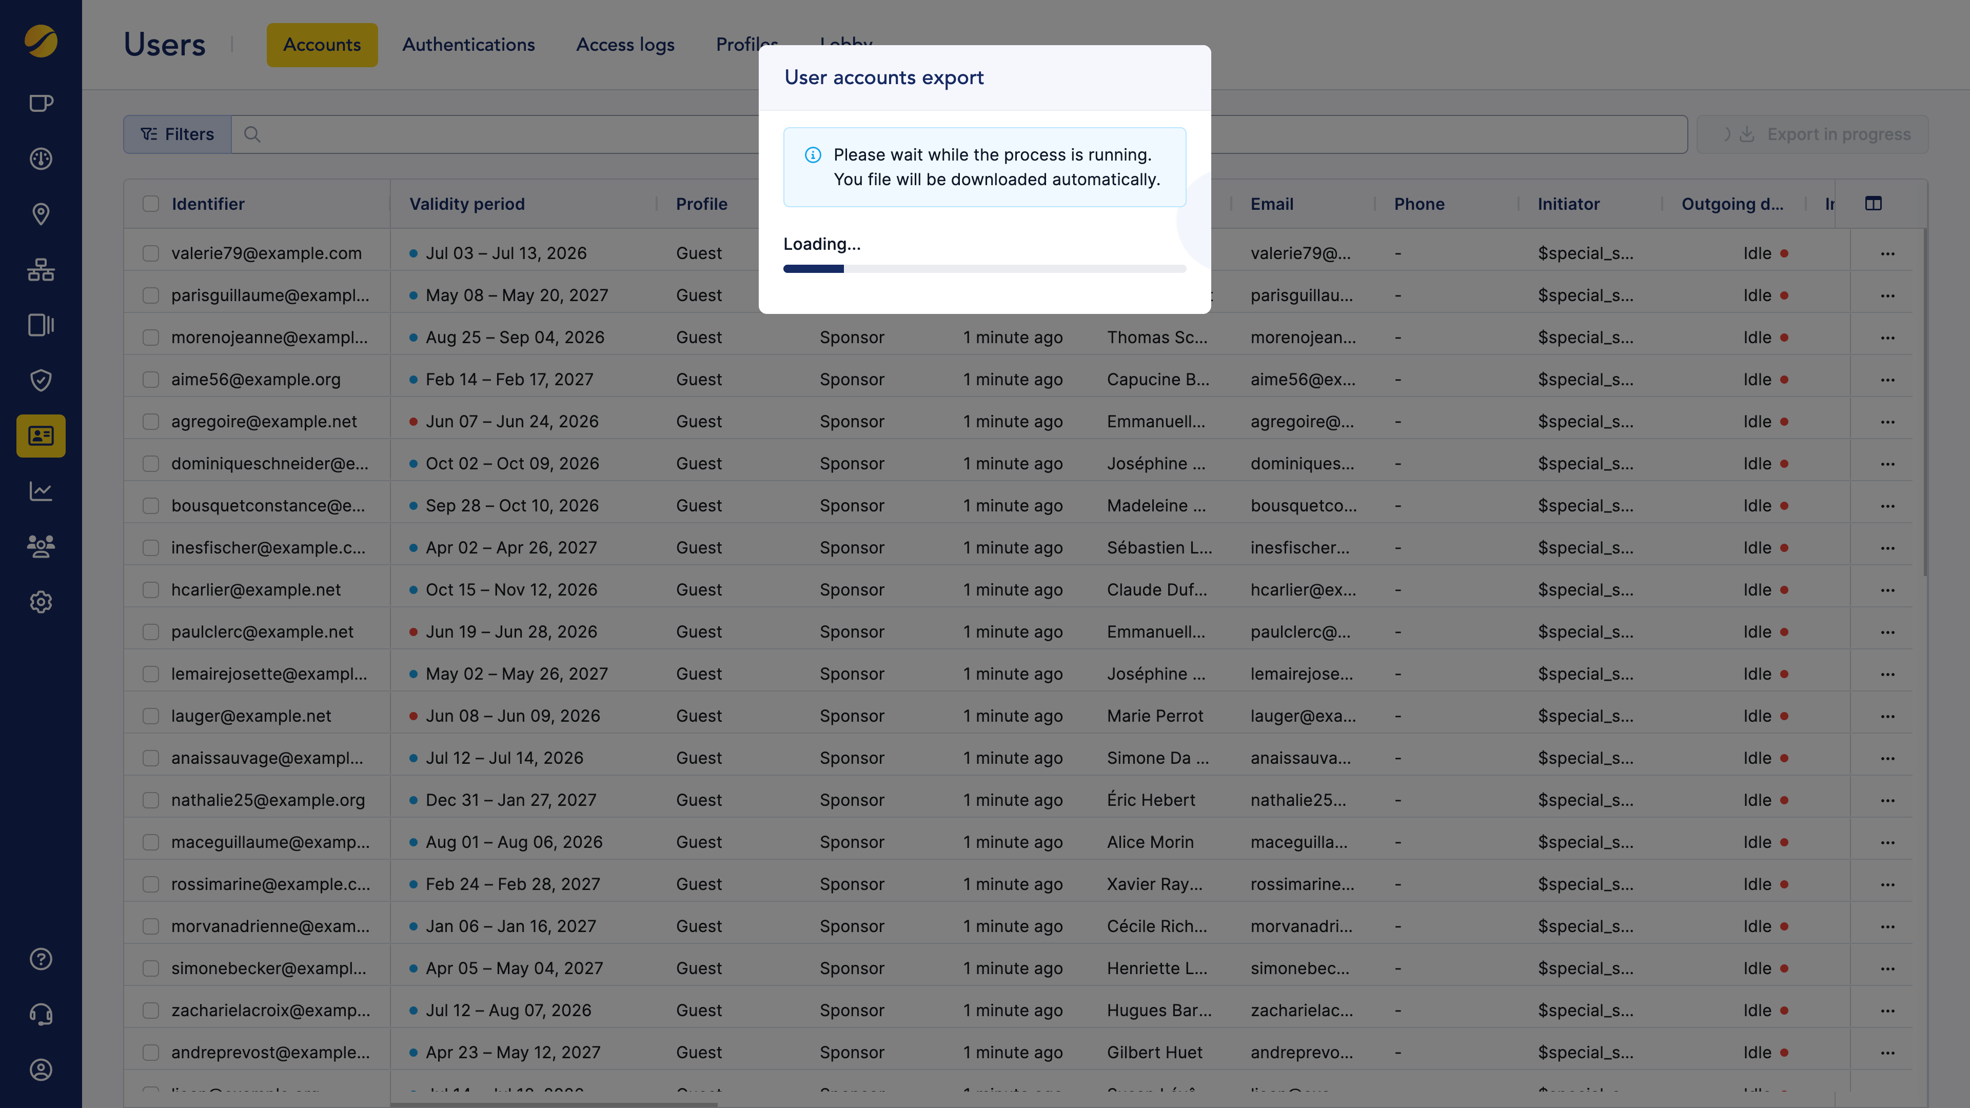
Task: Switch to the Access logs tab
Action: coord(625,44)
